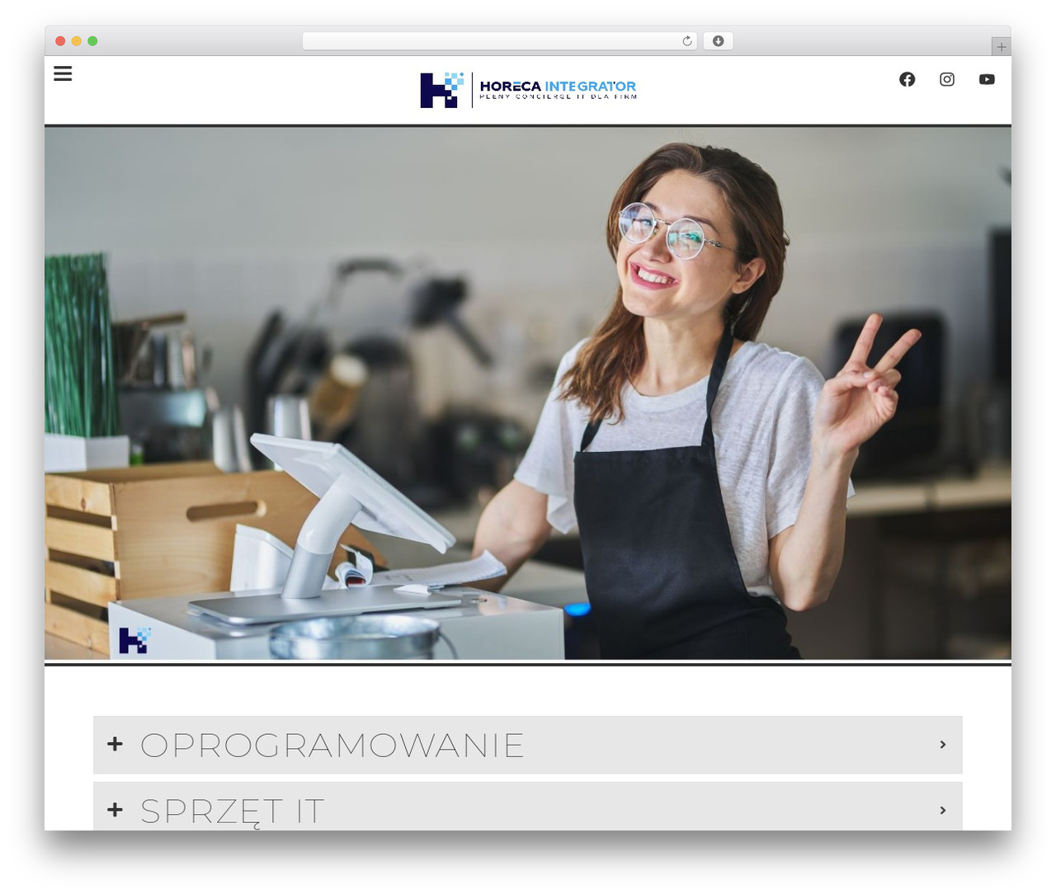
Task: Open the hamburger navigation menu
Action: coord(63,73)
